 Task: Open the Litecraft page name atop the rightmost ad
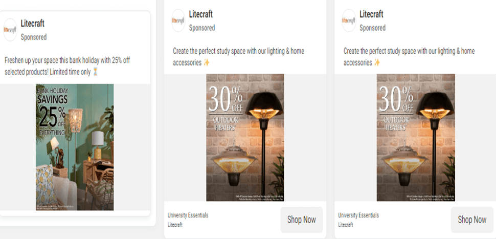tap(371, 14)
